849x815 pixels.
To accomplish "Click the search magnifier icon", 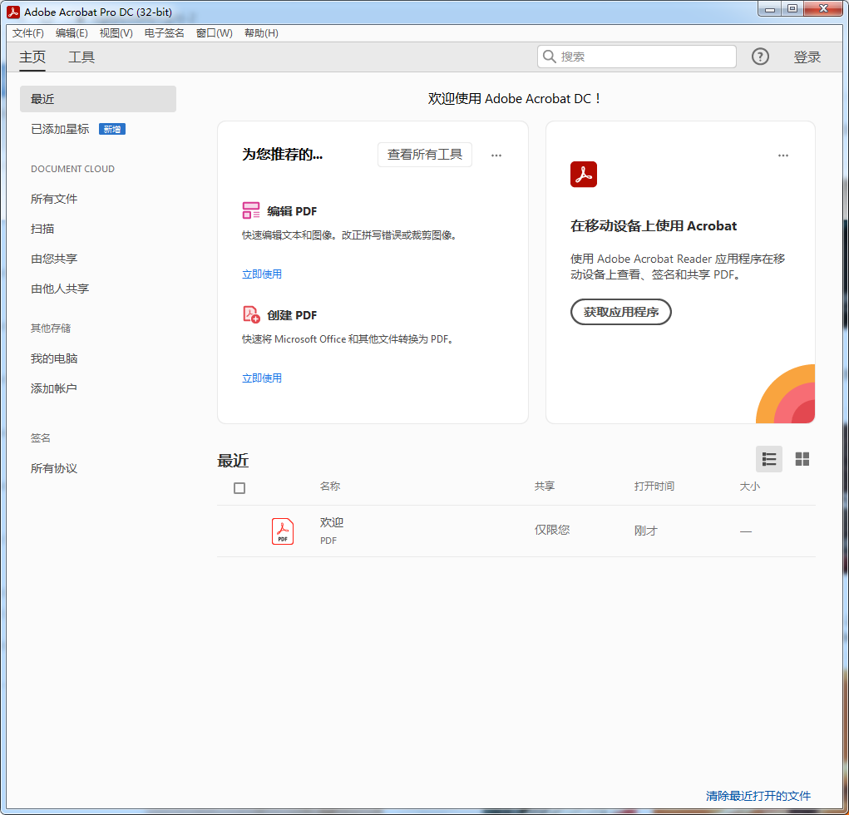I will coord(550,57).
